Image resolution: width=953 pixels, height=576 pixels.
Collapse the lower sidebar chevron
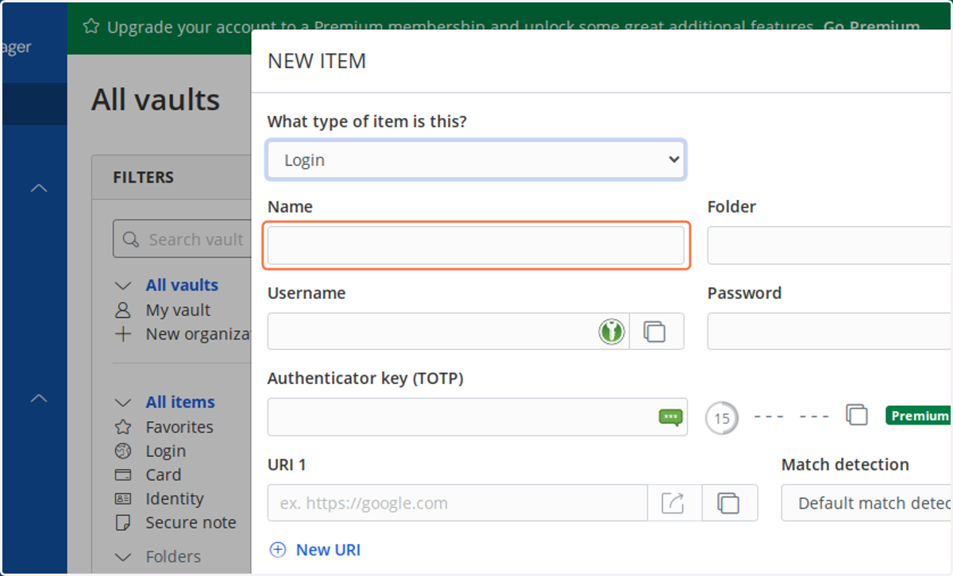pos(38,398)
